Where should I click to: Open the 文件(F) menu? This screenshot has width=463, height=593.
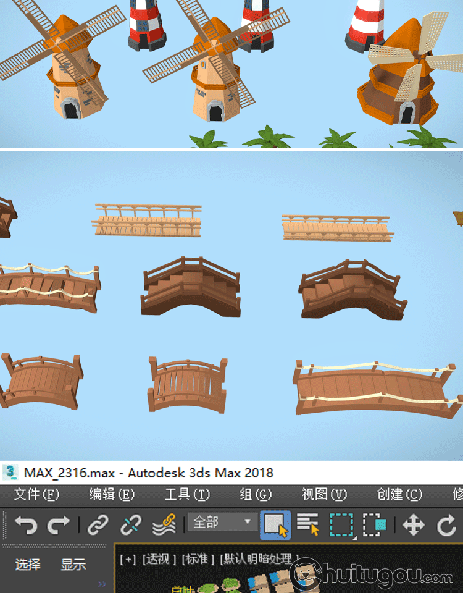[36, 494]
